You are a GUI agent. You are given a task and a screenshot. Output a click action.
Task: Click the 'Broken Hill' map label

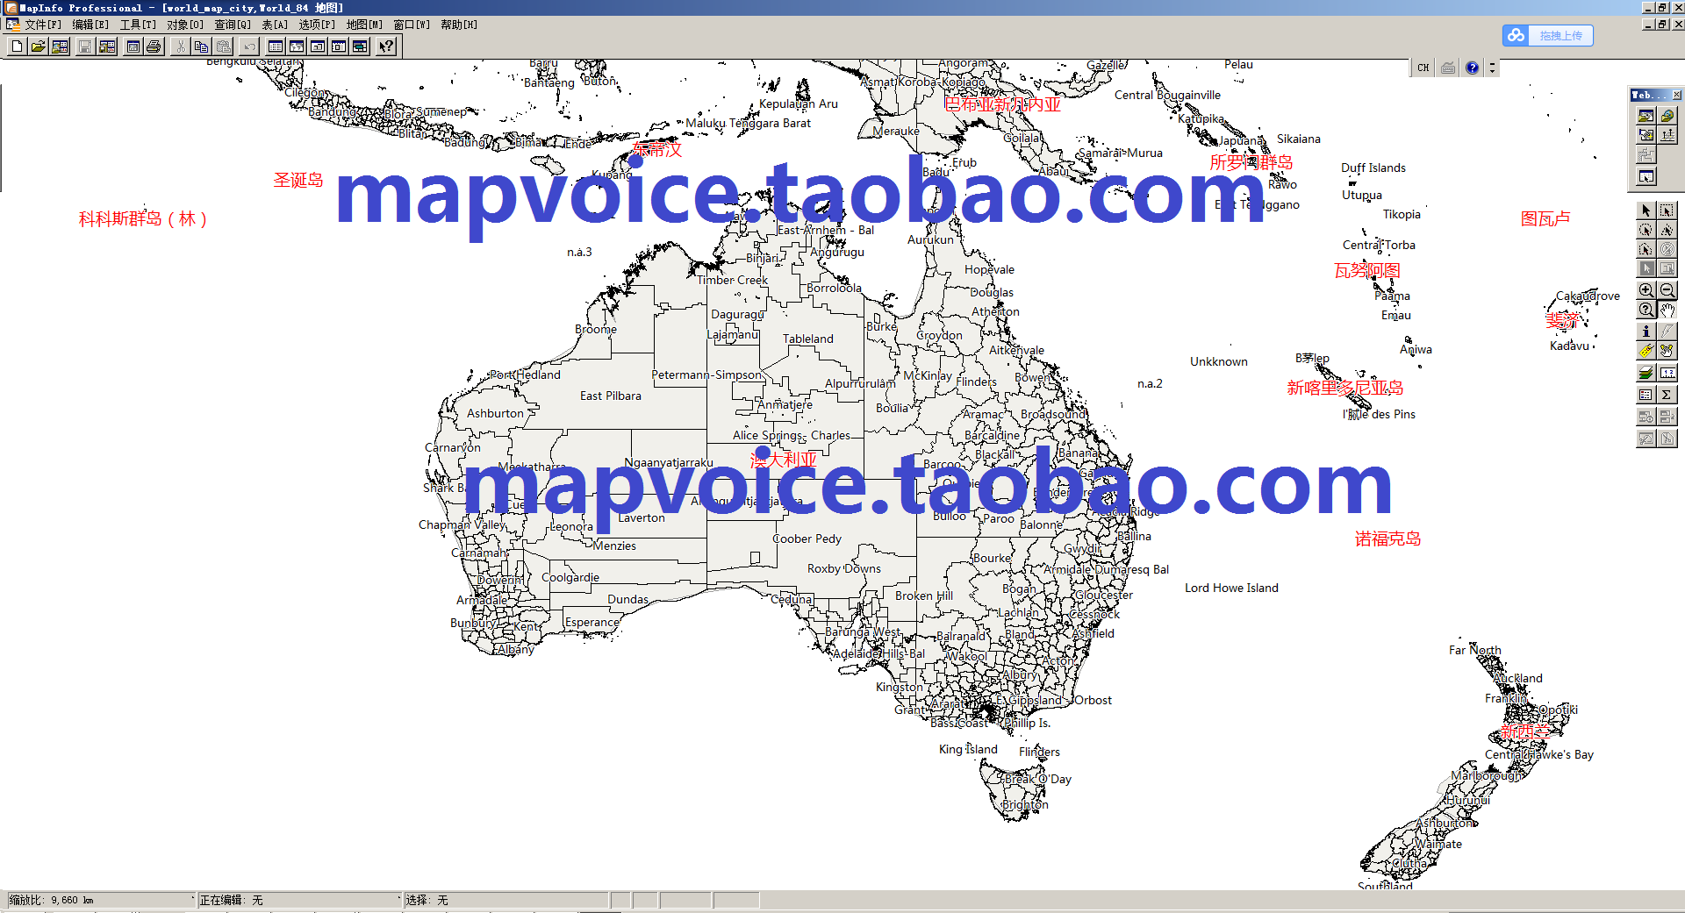coord(924,596)
